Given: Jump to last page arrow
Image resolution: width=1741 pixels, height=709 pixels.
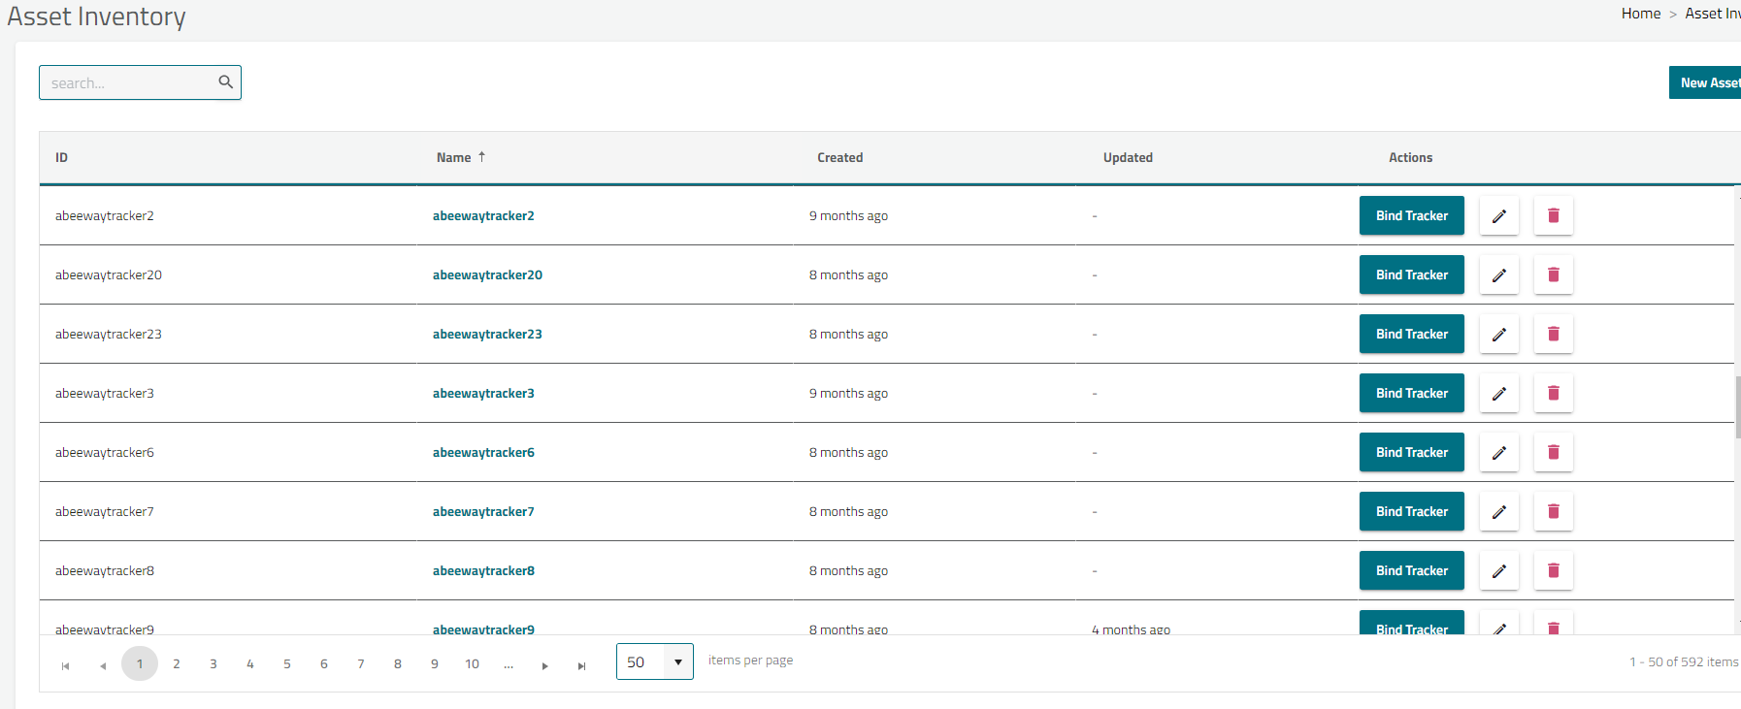Looking at the screenshot, I should [581, 665].
